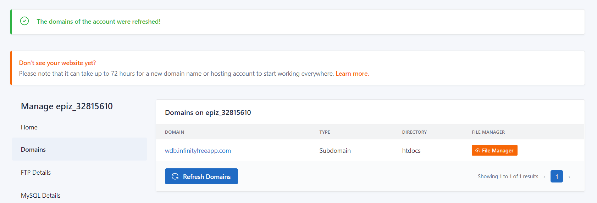Screen dimensions: 597x203
Task: Go to Home in the sidebar
Action: 29,127
